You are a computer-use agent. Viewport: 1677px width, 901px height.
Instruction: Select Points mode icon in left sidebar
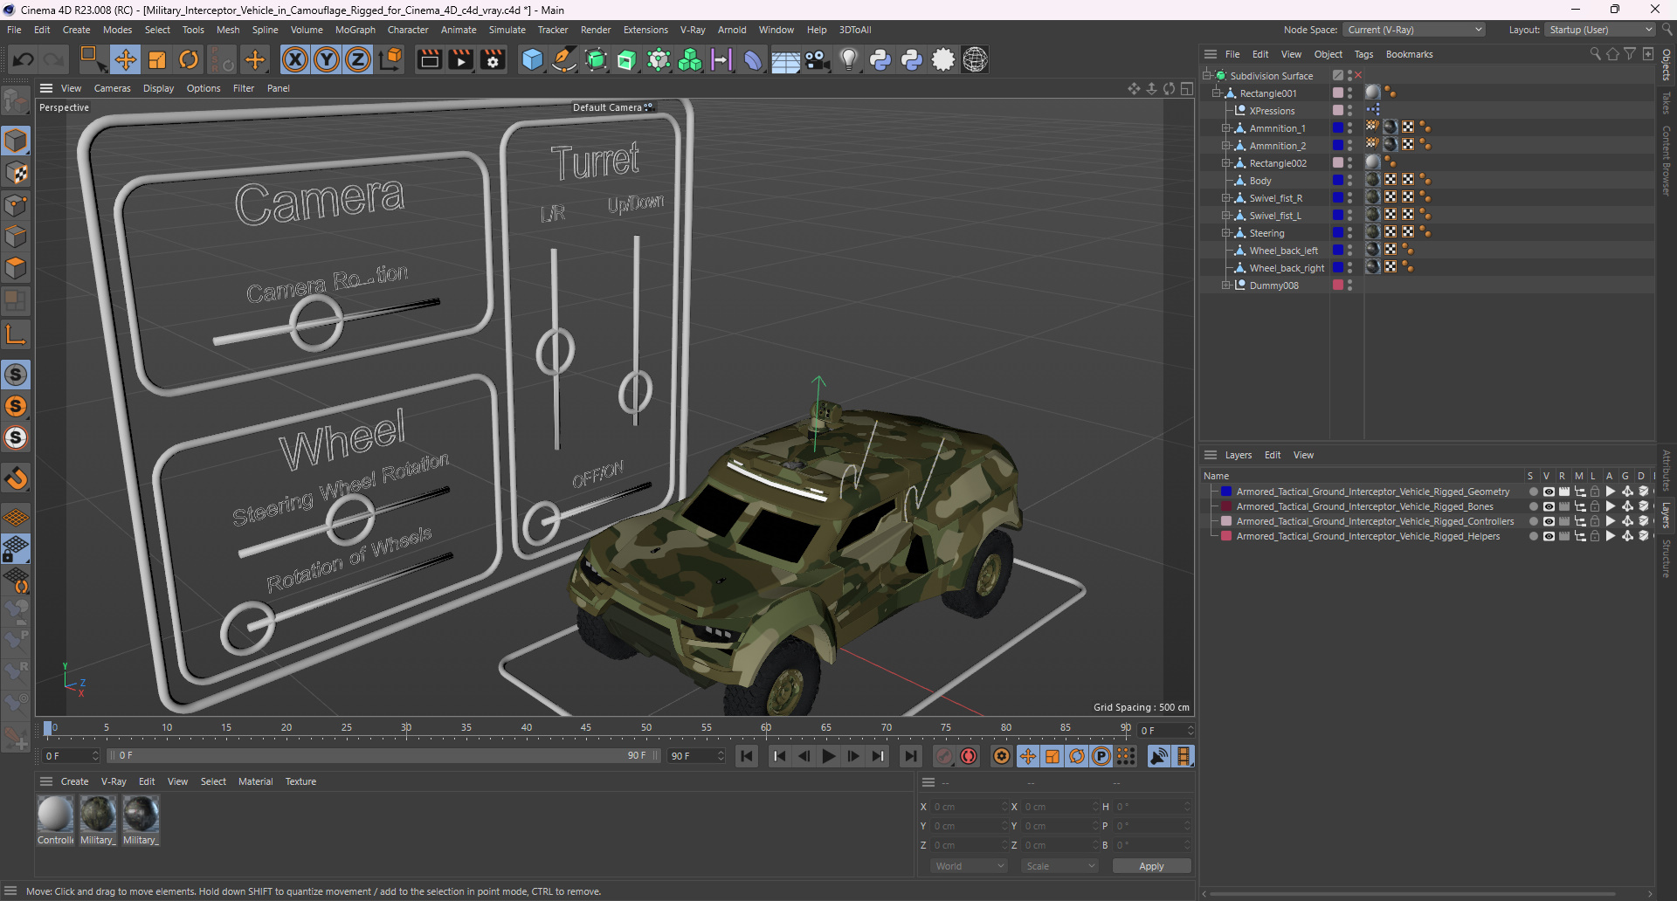click(x=16, y=205)
